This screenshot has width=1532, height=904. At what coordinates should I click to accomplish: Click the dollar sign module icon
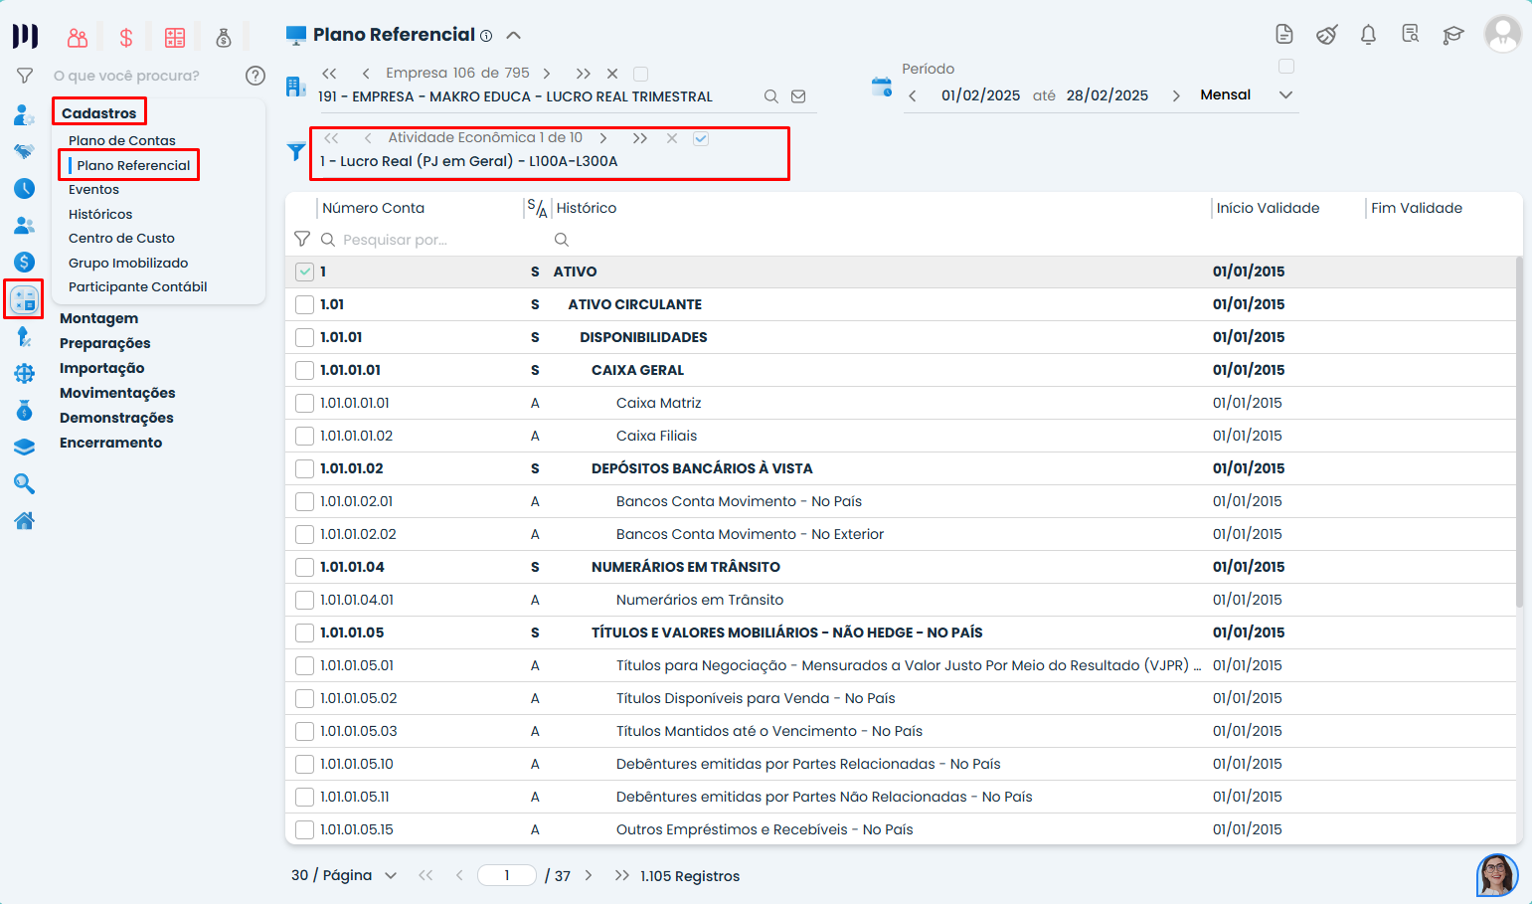pyautogui.click(x=126, y=38)
